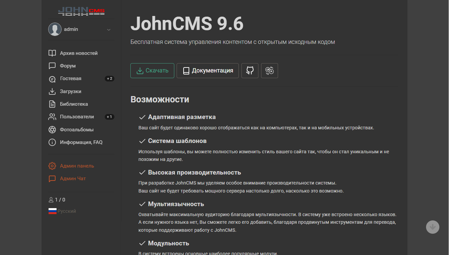Change language via Русский link
Image resolution: width=449 pixels, height=255 pixels.
pos(67,211)
